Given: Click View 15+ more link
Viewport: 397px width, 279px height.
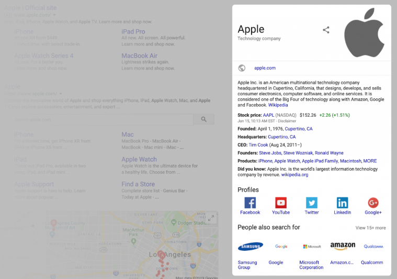Looking at the screenshot, I should 370,228.
